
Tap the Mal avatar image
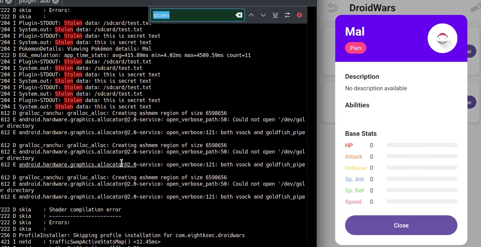click(x=442, y=39)
